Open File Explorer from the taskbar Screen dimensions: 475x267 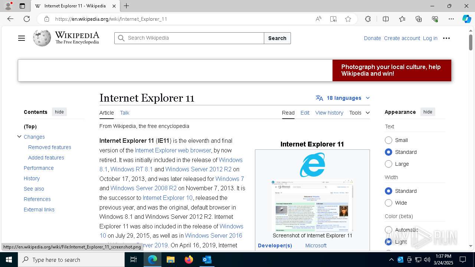[x=170, y=260]
